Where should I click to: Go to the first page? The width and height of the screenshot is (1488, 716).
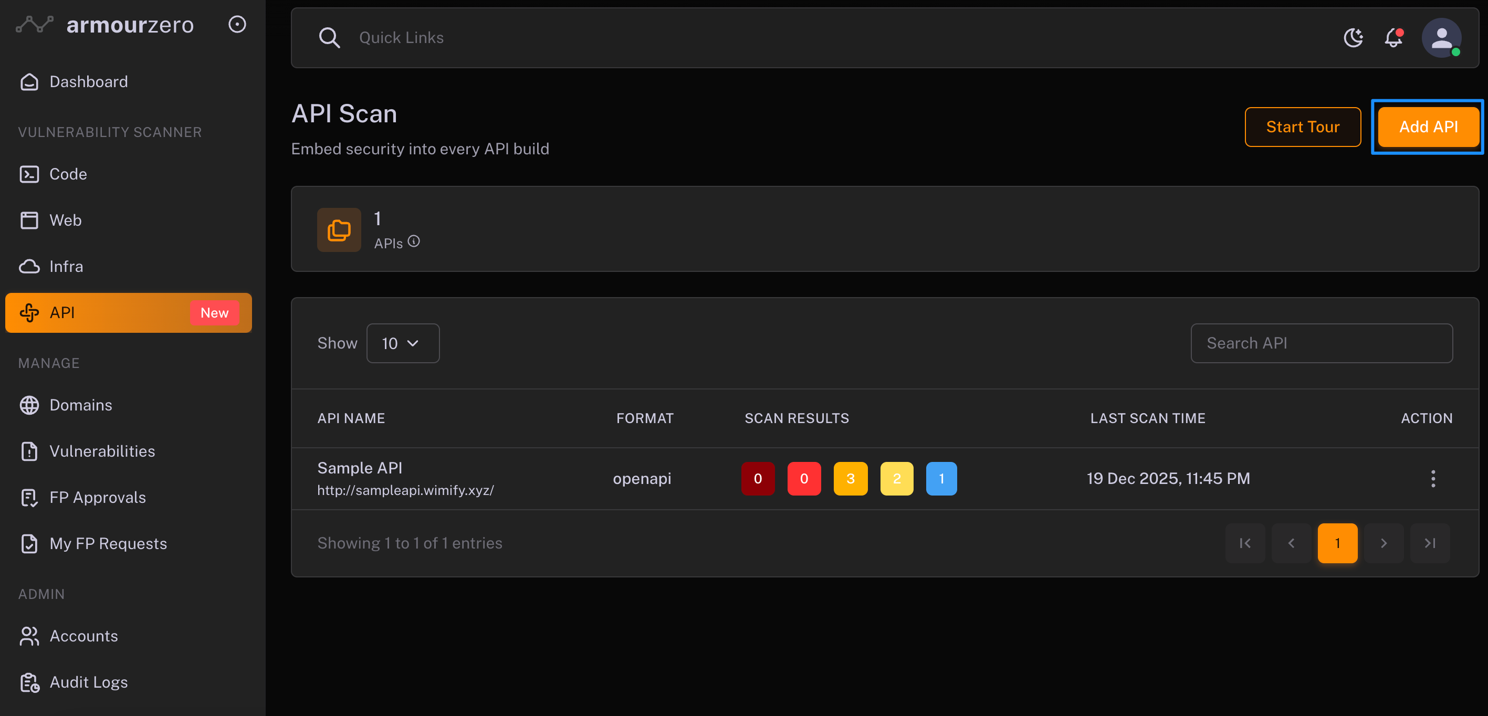click(1245, 543)
